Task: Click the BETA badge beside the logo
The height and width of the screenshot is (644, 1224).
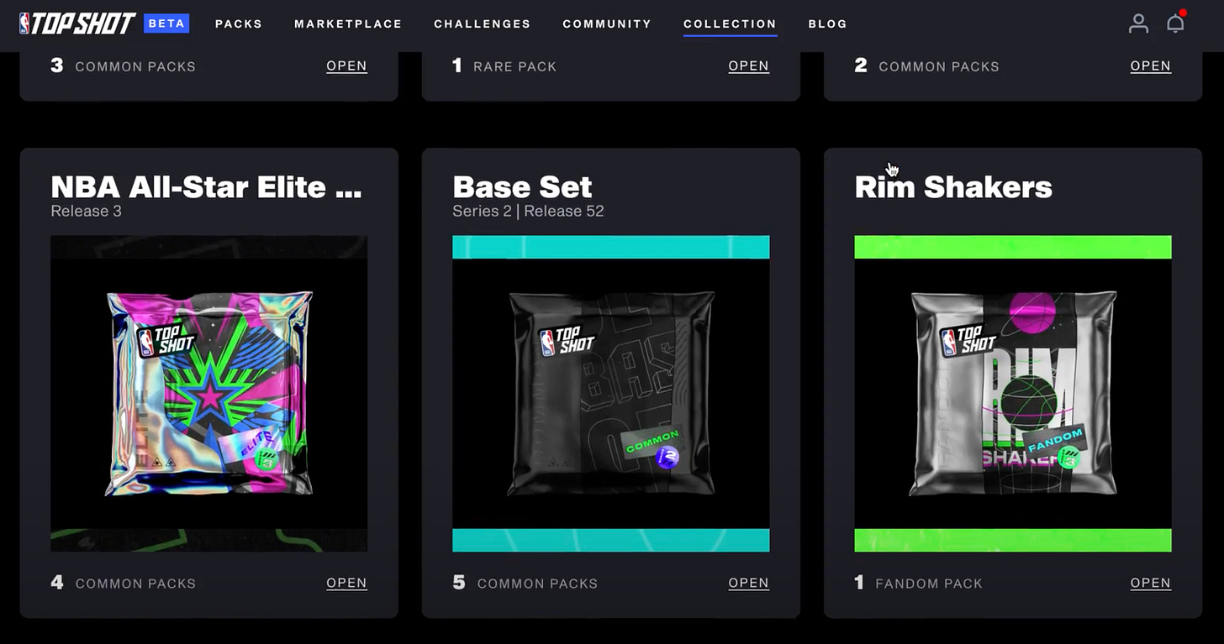Action: (x=166, y=24)
